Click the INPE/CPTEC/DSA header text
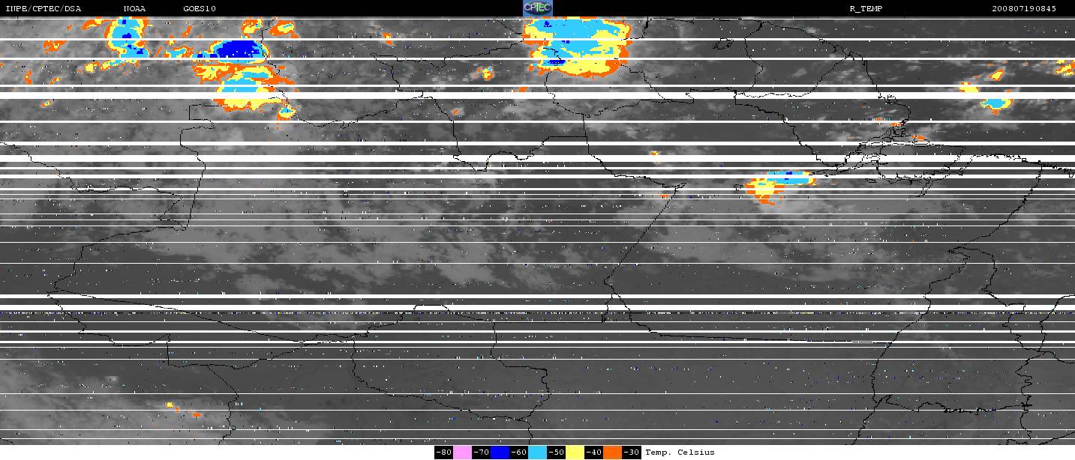Screen dimensions: 1075x460 (x=43, y=9)
